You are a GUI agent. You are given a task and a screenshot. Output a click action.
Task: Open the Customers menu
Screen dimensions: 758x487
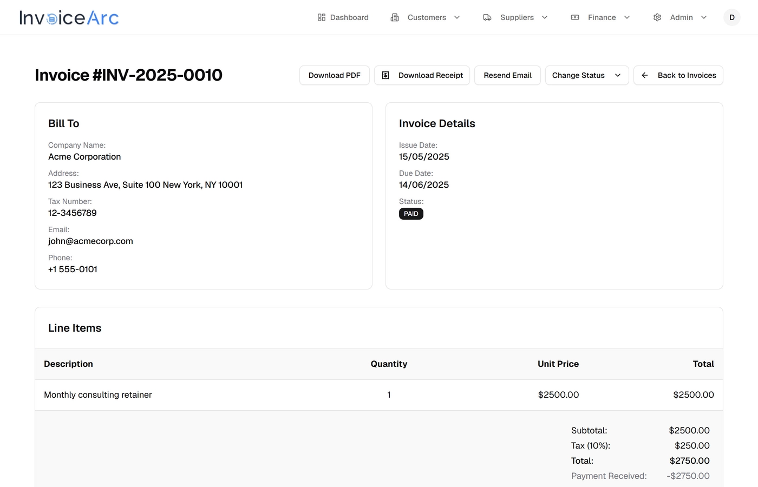click(426, 17)
